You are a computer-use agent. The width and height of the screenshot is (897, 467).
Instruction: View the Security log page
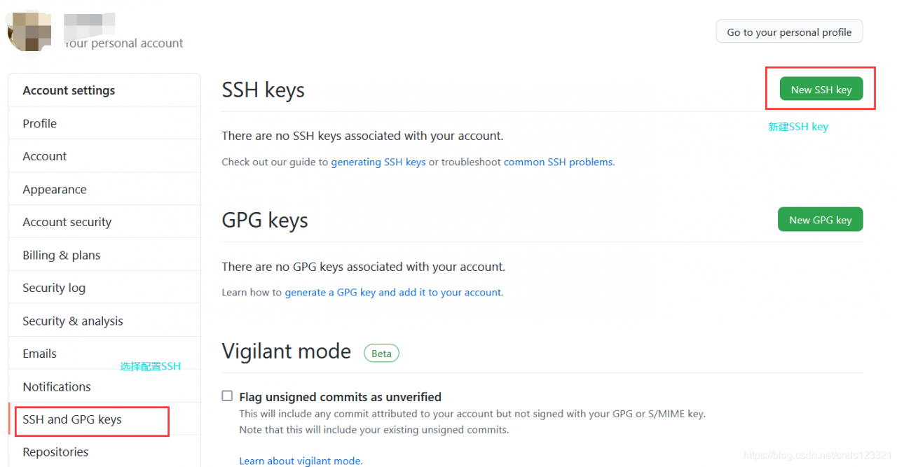[54, 288]
